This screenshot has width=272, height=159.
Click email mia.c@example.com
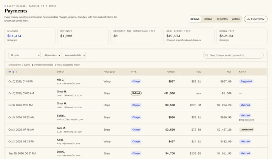point(68,84)
